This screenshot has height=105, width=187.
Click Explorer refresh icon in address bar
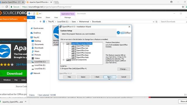(x=157, y=22)
